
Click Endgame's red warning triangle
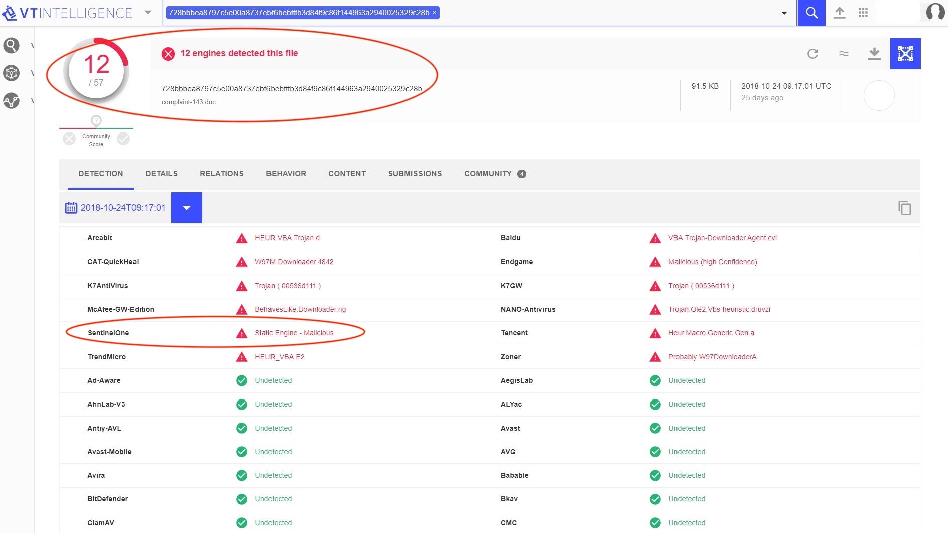pyautogui.click(x=655, y=262)
